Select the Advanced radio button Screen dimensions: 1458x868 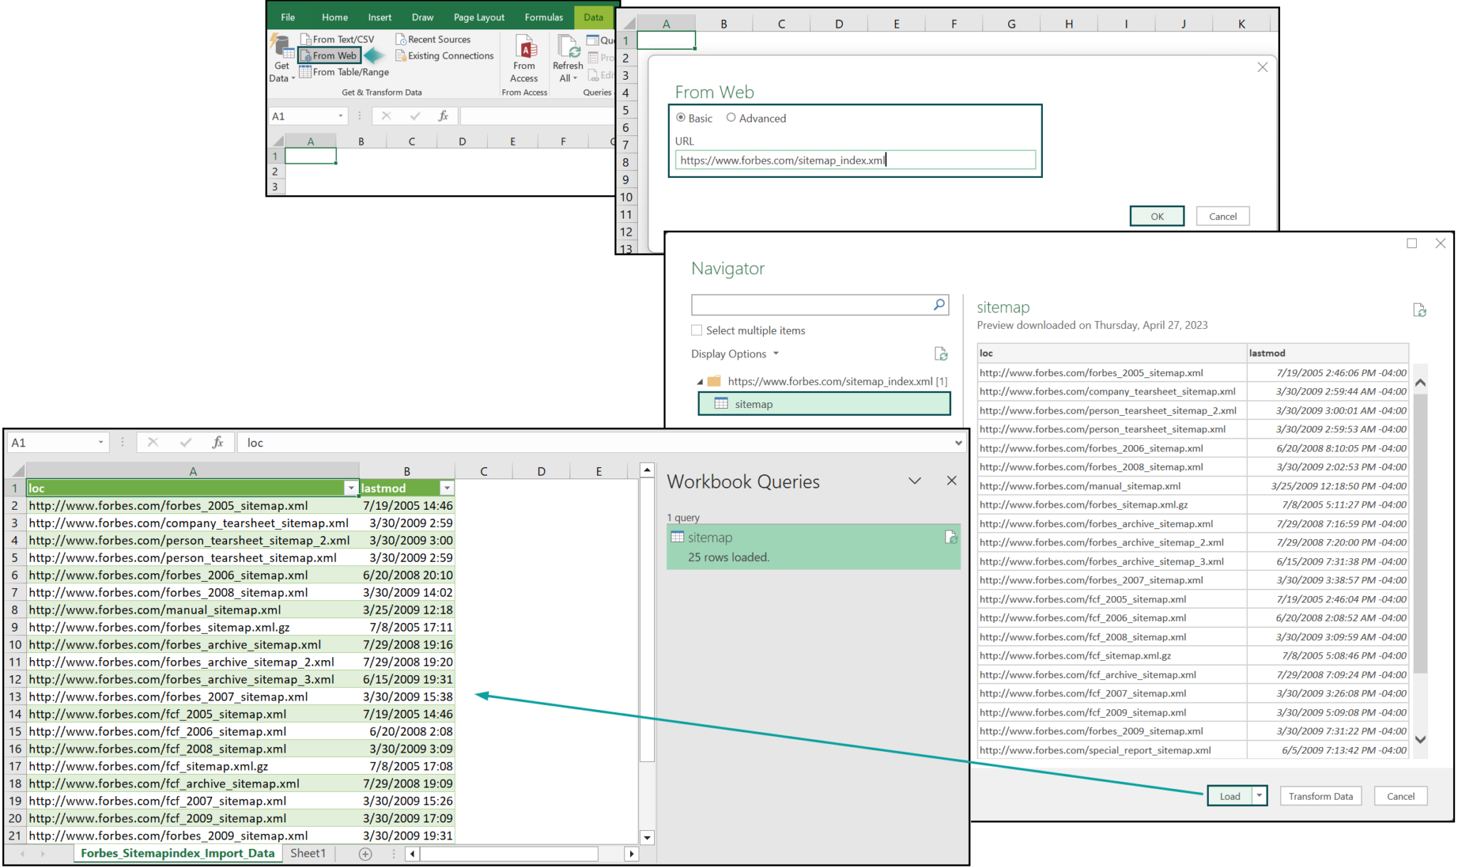click(731, 117)
